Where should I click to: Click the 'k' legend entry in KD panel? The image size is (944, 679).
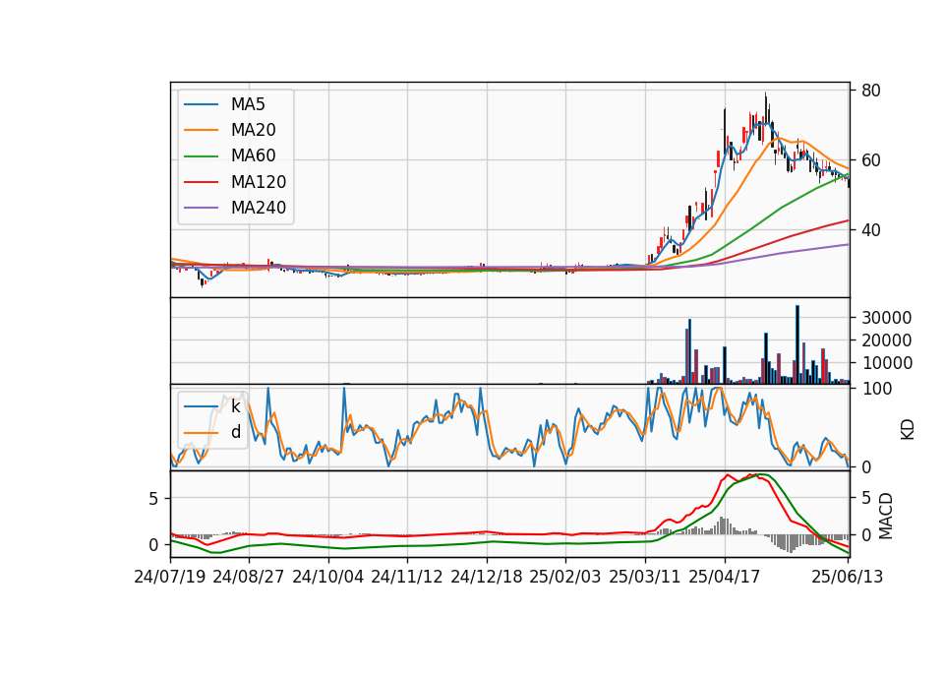(x=235, y=406)
